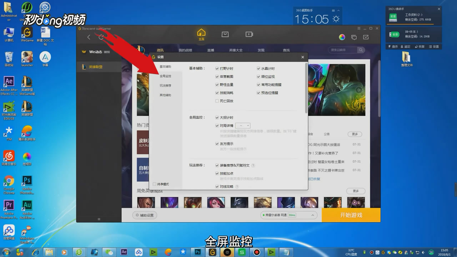Switch to the 直播 tab in navigation
Viewport: 457px width, 257px height.
[x=210, y=50]
